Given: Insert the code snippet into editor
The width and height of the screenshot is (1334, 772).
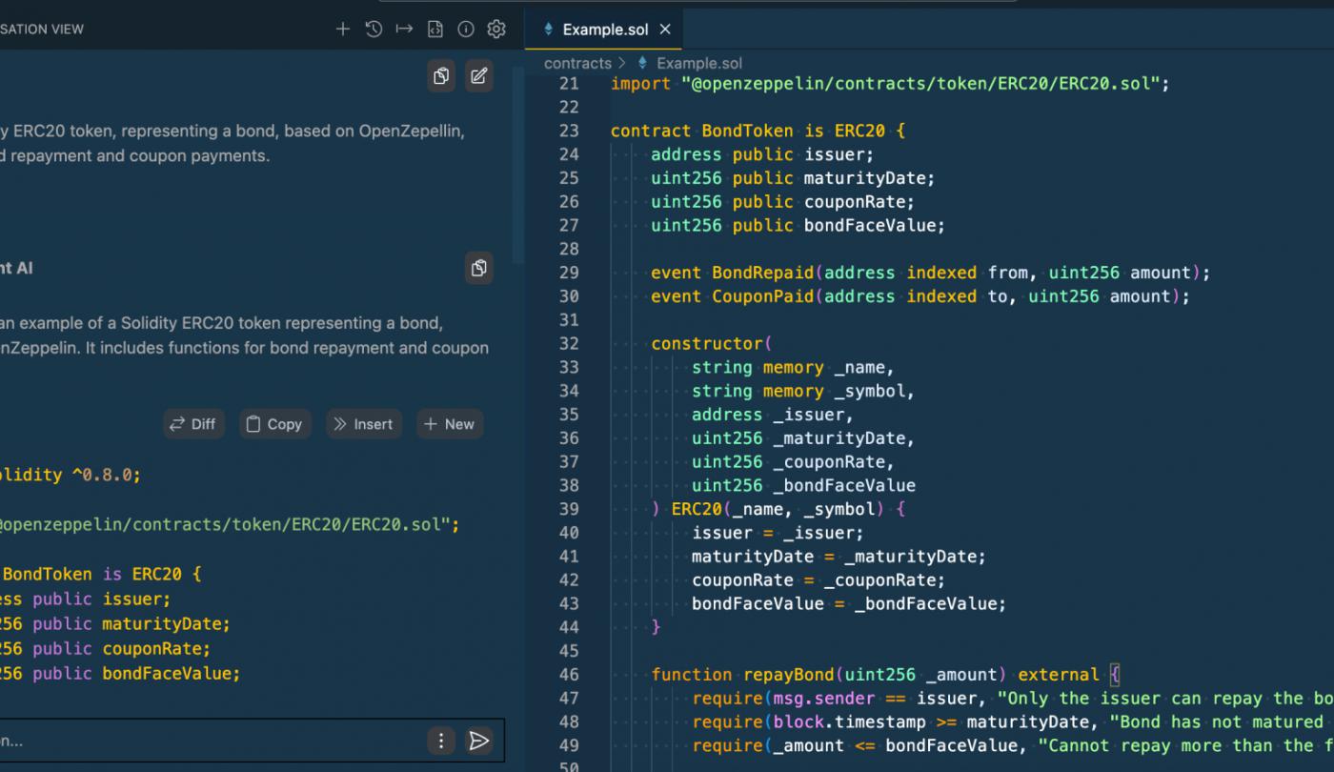Looking at the screenshot, I should pyautogui.click(x=363, y=424).
